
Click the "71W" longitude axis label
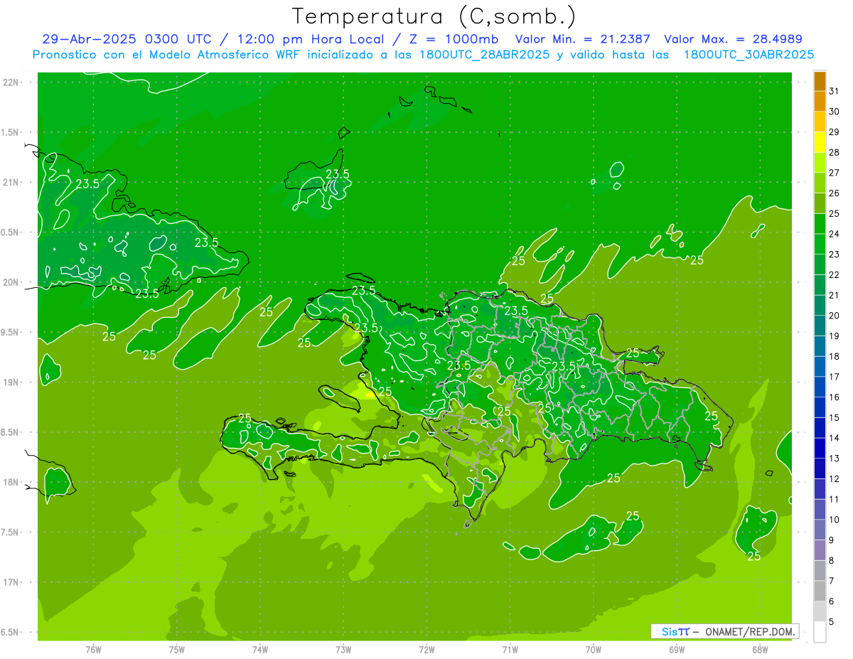tap(510, 650)
